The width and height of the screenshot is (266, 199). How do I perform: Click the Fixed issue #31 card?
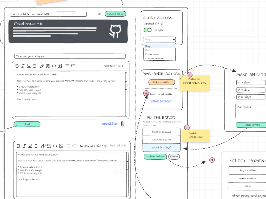click(68, 31)
